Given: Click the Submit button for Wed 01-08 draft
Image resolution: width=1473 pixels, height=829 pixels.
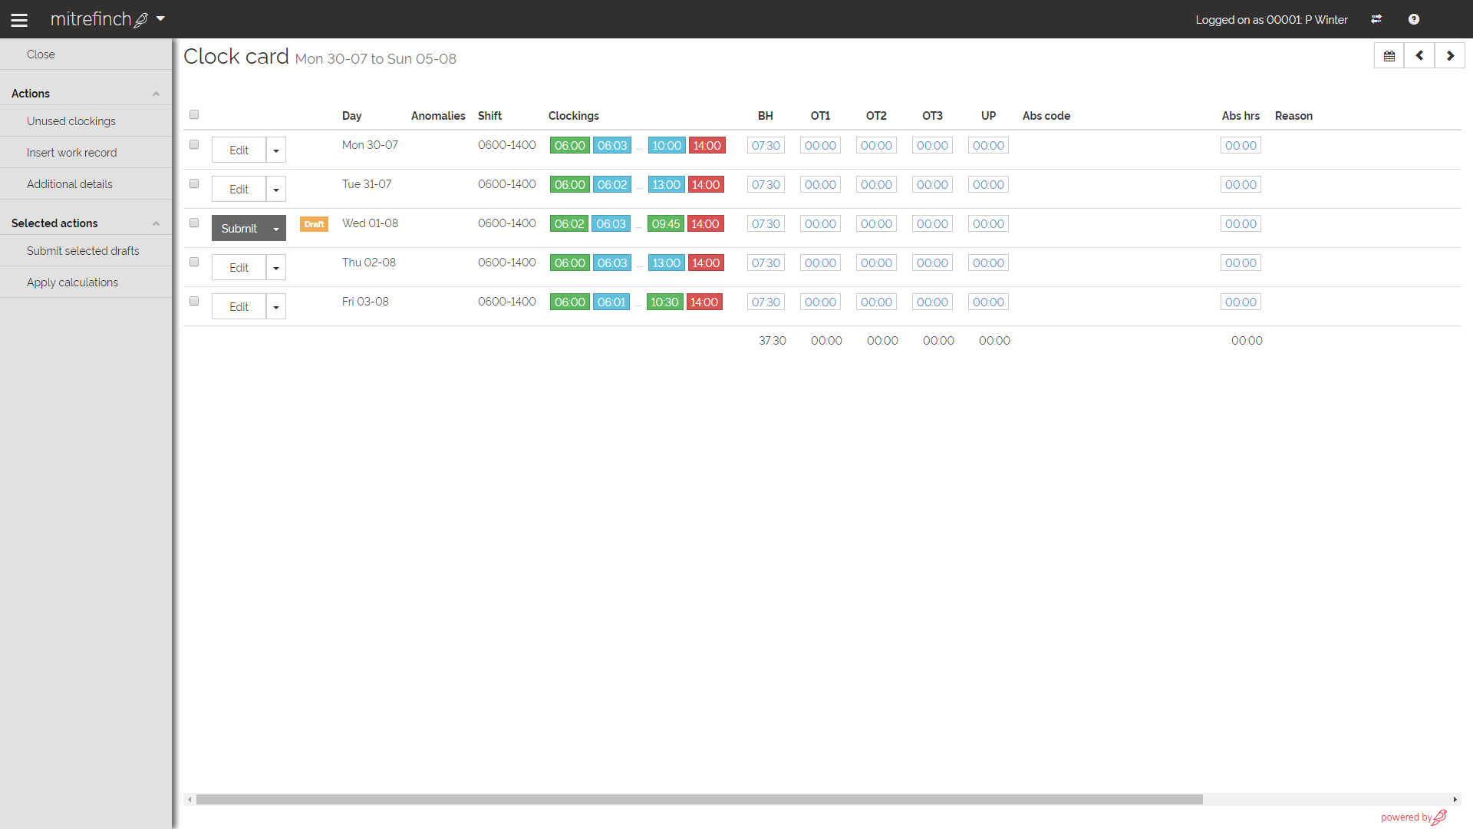Looking at the screenshot, I should click(239, 228).
